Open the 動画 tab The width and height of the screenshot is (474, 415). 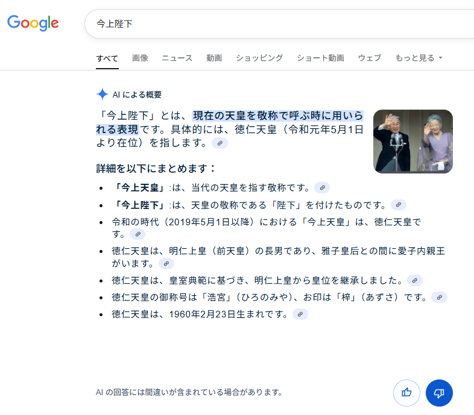(x=214, y=58)
